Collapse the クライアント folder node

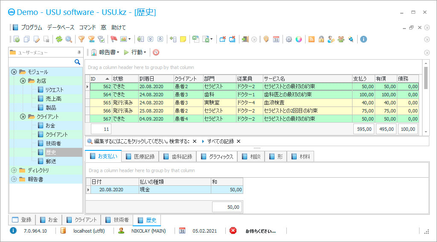pos(23,117)
